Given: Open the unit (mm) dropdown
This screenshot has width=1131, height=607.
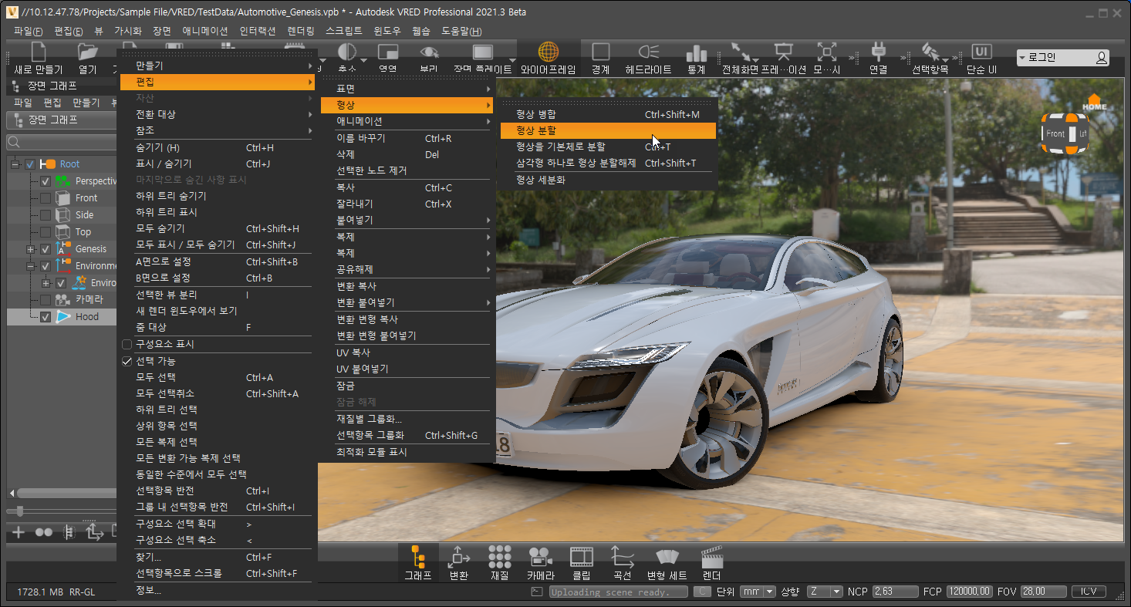Looking at the screenshot, I should pos(758,592).
